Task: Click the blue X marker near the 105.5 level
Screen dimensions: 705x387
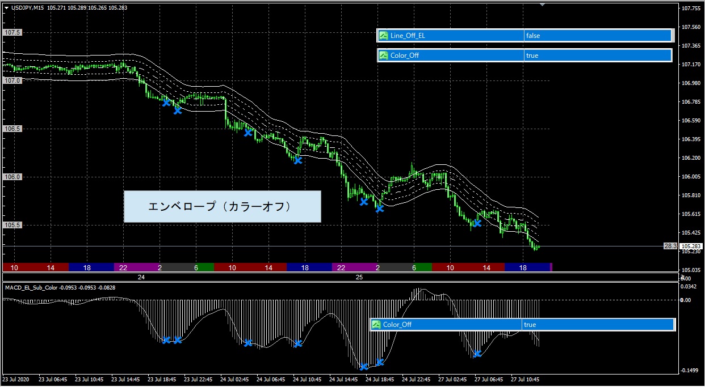Action: point(477,223)
